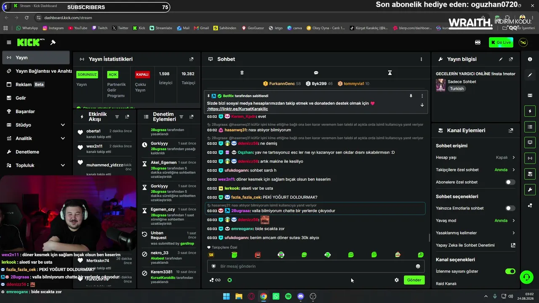Click the info icon in right sidebar

tap(530, 59)
